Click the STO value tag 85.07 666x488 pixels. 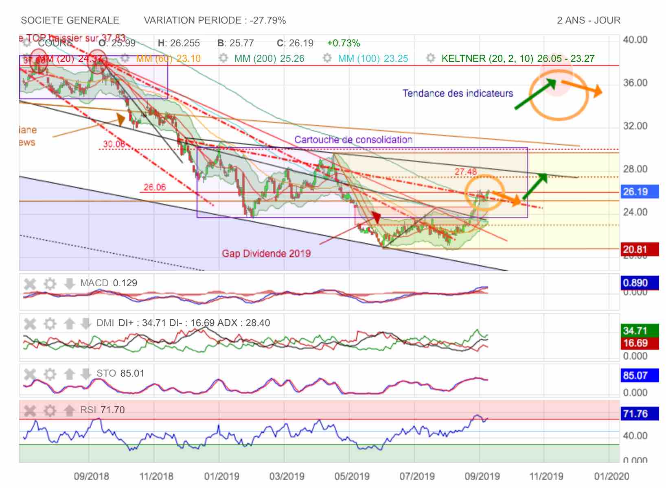pyautogui.click(x=640, y=375)
